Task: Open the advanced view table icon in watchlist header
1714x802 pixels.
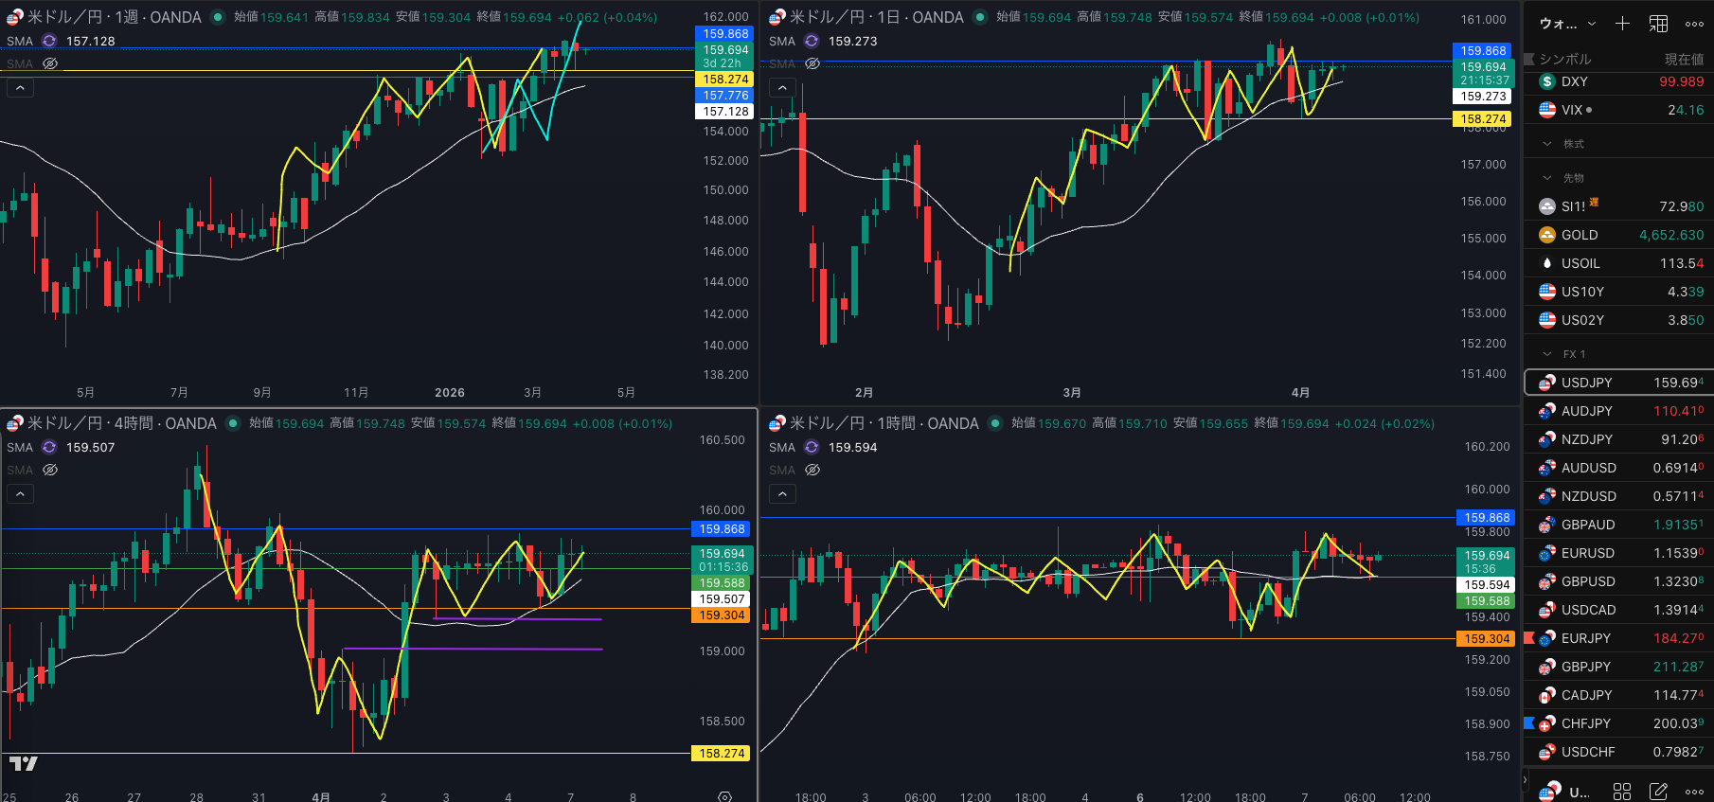Action: click(x=1658, y=24)
